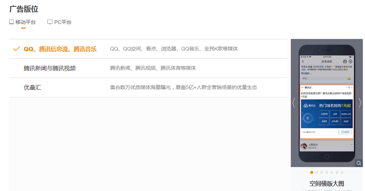The width and height of the screenshot is (365, 191).
Task: Click the .club domain tile in ad preview
Action: tap(335, 121)
